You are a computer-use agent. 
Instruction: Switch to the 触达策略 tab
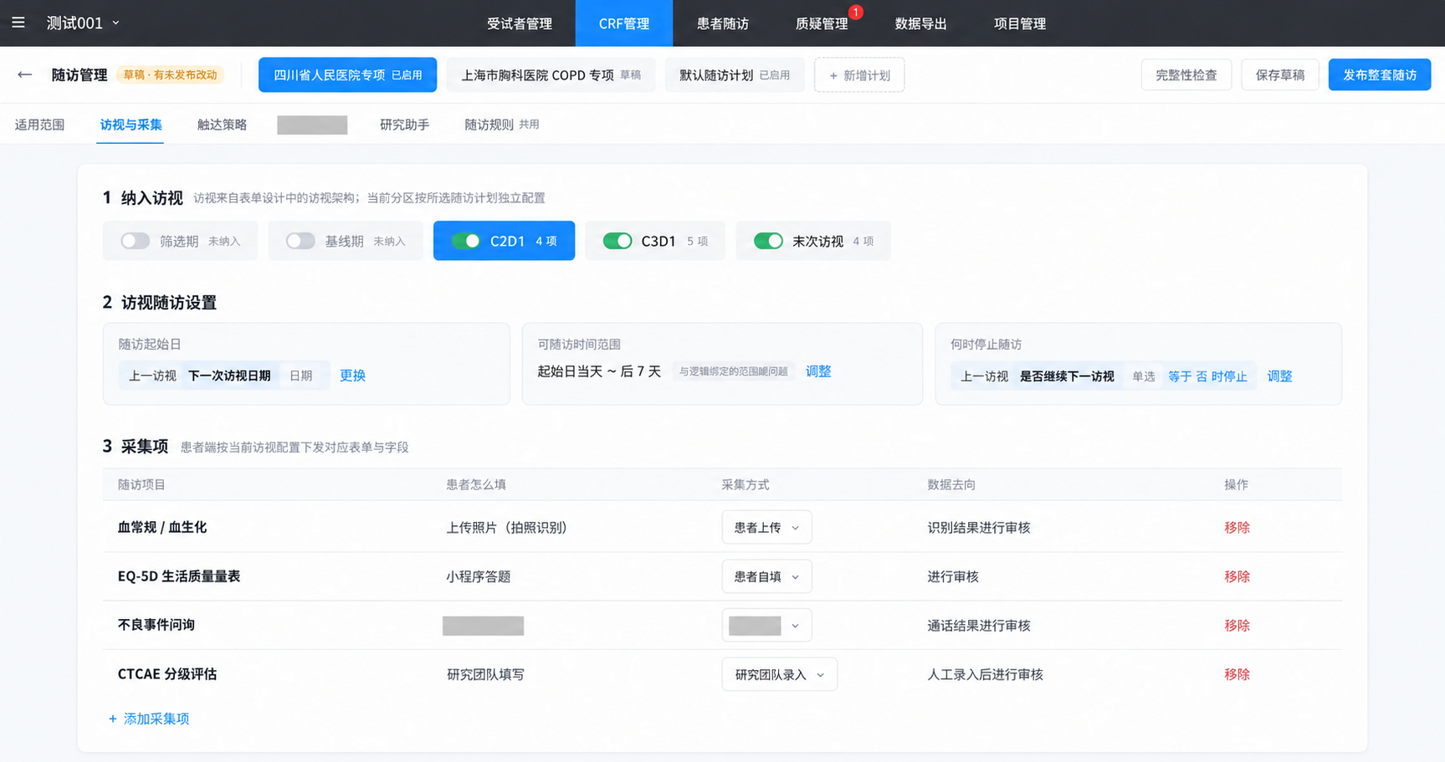(222, 125)
